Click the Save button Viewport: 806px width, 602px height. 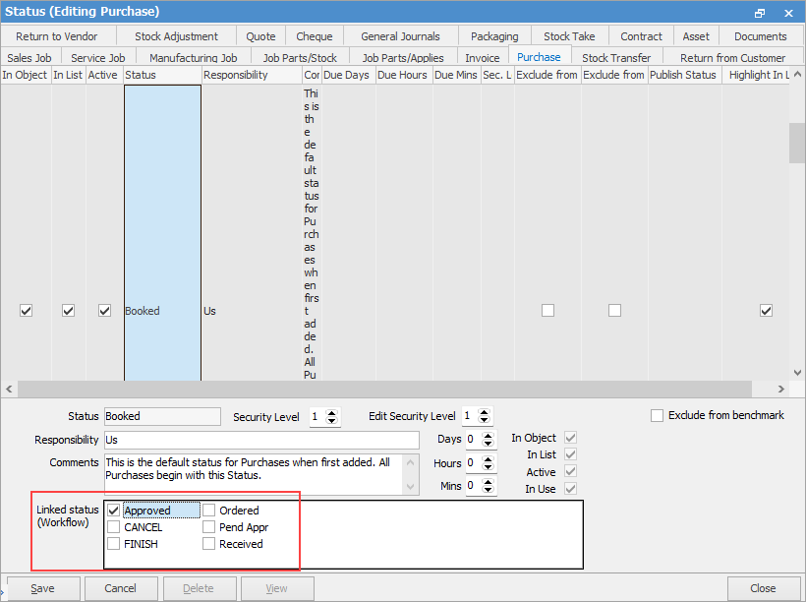click(x=43, y=588)
